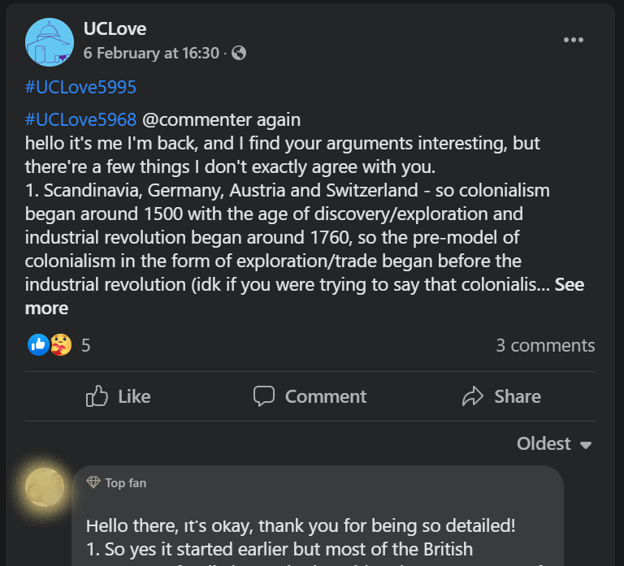Click the 6 February at 16:30 timestamp

coord(151,53)
